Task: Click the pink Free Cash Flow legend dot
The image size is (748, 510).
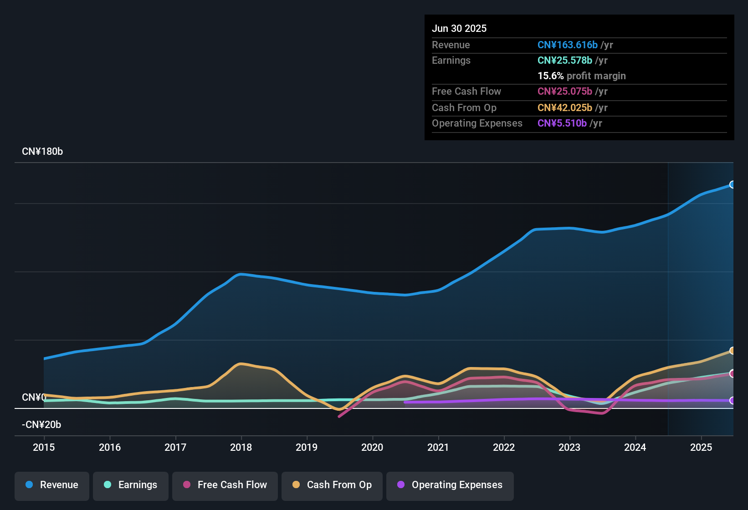Action: coord(187,485)
